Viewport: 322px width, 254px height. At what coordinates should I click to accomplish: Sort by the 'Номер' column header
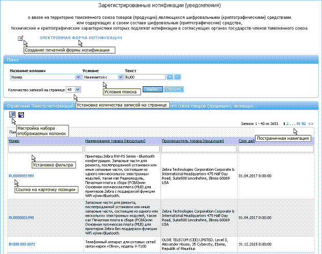[14, 141]
